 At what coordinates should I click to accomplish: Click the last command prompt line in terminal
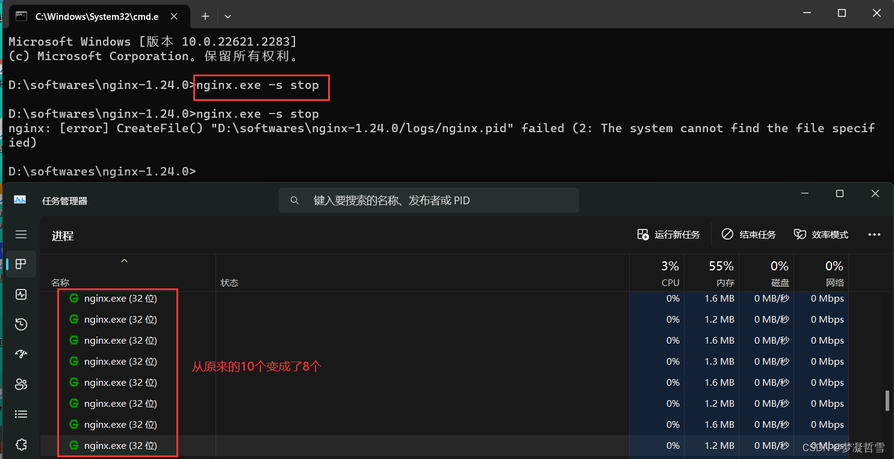(x=102, y=171)
